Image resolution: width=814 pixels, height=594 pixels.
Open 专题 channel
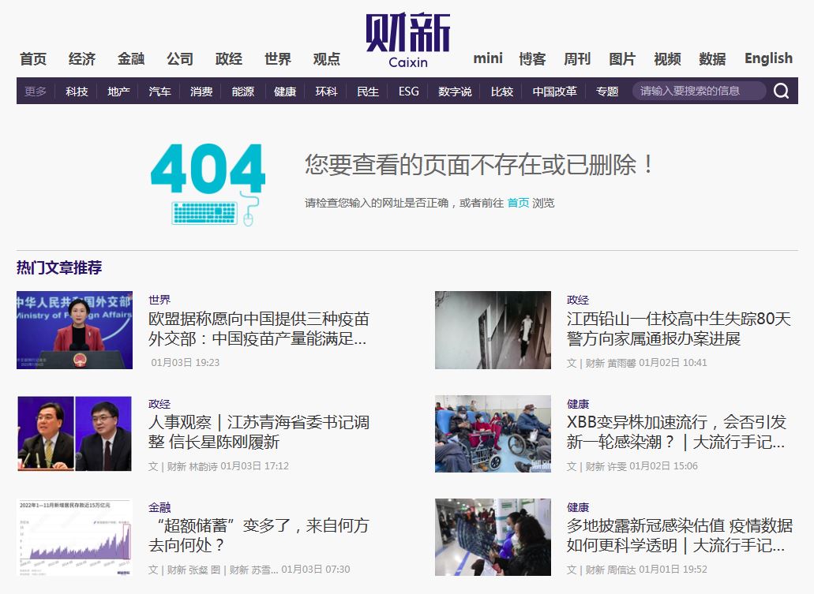click(607, 92)
